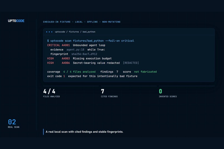
Task: Click the 'AA003' finding code
Action: pyautogui.click(x=66, y=59)
